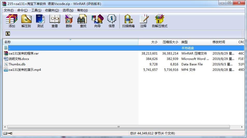This screenshot has height=138, width=247.
Task: Click the horizontal scrollbar thumb
Action: point(119,127)
